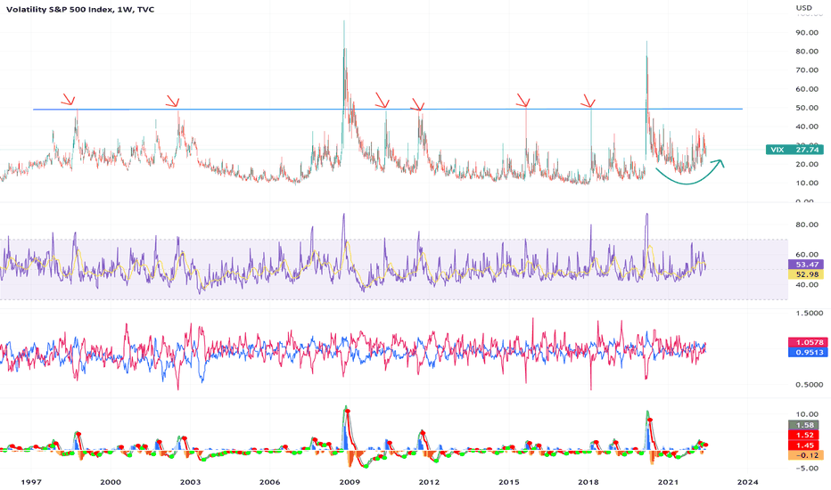
Task: Click the red 1.45 indicator value label
Action: pos(805,445)
